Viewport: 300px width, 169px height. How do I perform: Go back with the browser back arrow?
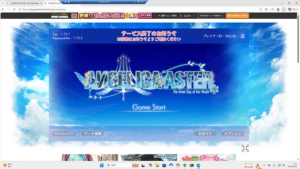tap(3, 9)
